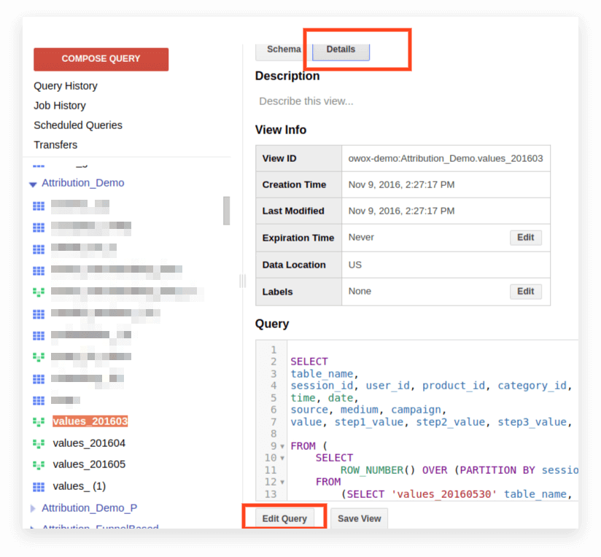Click the Edit Query button
The image size is (601, 557).
284,518
